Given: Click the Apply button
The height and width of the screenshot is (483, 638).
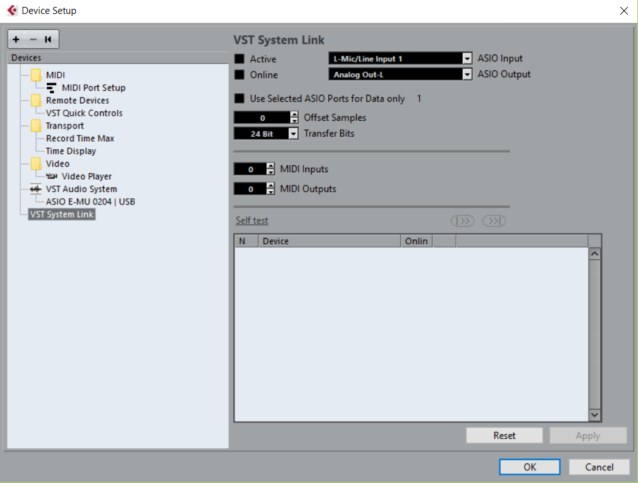Looking at the screenshot, I should click(x=588, y=436).
